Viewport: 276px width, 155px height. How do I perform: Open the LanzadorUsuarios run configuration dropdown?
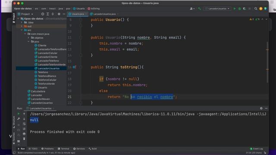pos(217,9)
